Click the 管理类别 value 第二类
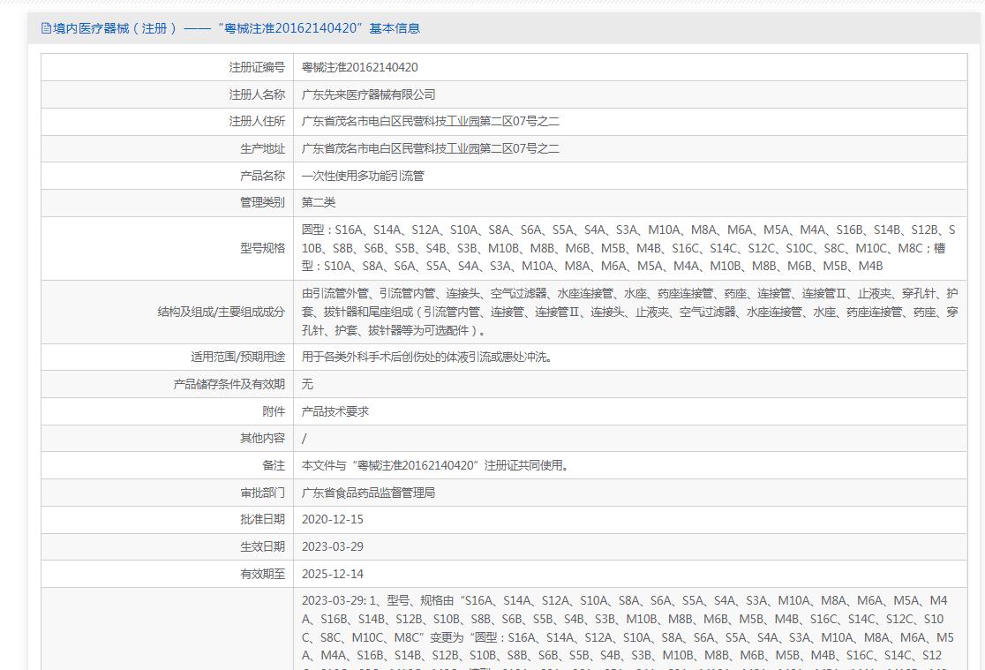 [319, 203]
